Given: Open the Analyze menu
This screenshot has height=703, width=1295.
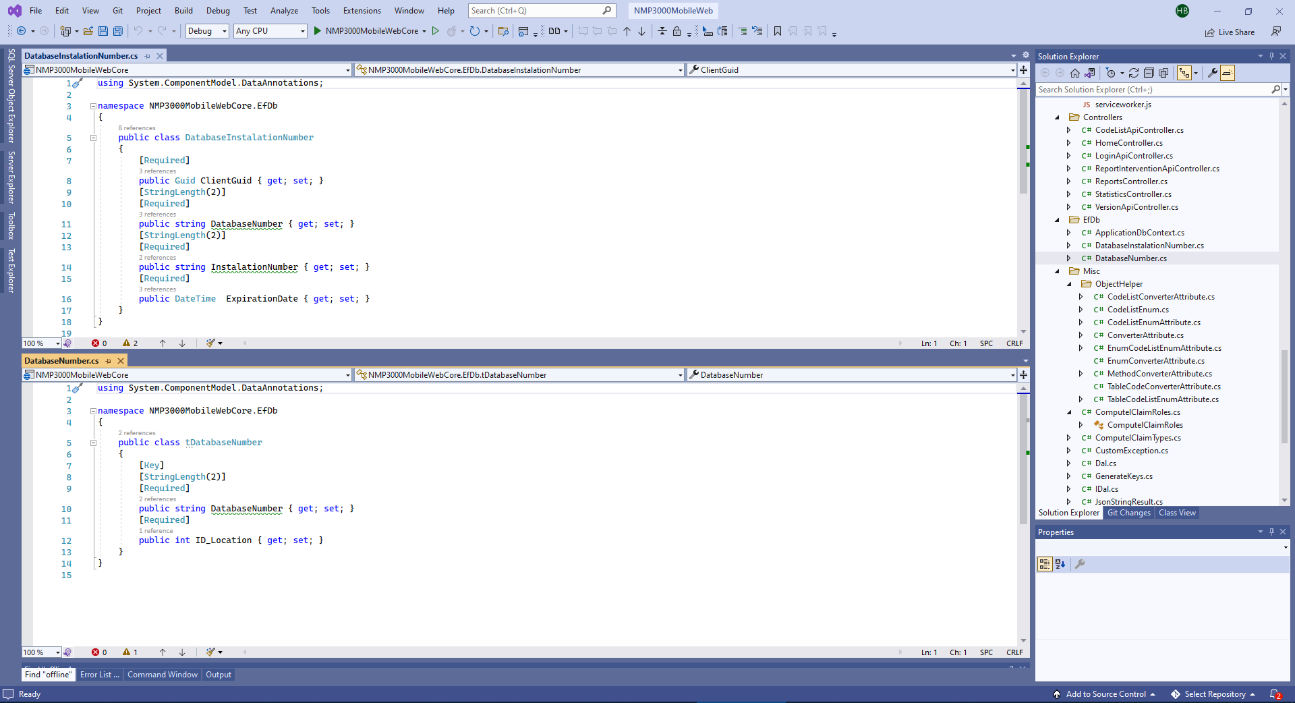Looking at the screenshot, I should click(284, 11).
